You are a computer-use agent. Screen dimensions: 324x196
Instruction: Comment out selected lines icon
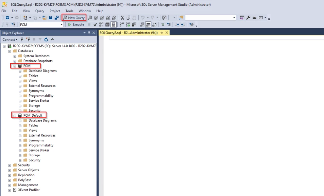(163, 24)
